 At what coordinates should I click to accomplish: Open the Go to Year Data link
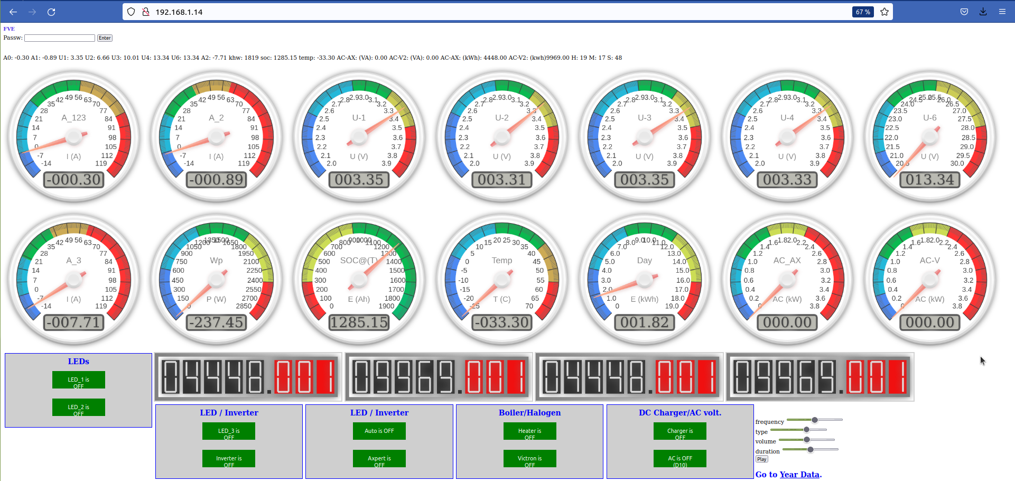pos(788,474)
